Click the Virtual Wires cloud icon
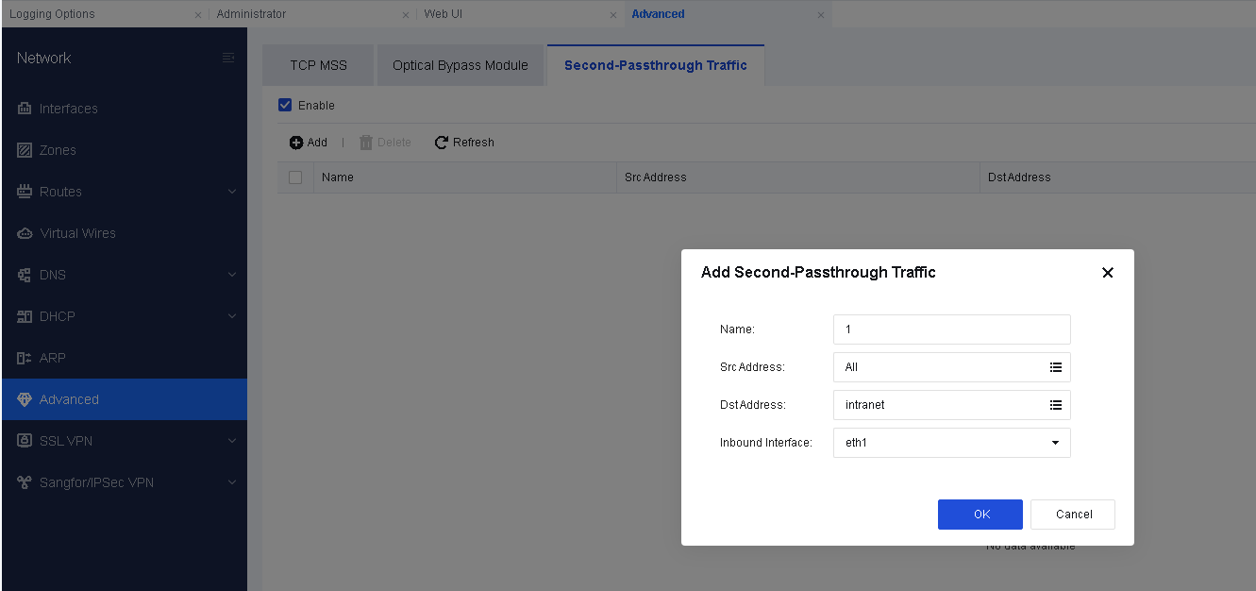 25,233
